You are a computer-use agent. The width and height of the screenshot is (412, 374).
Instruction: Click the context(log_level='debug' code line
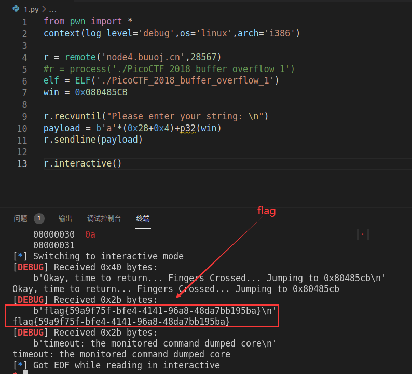point(172,33)
